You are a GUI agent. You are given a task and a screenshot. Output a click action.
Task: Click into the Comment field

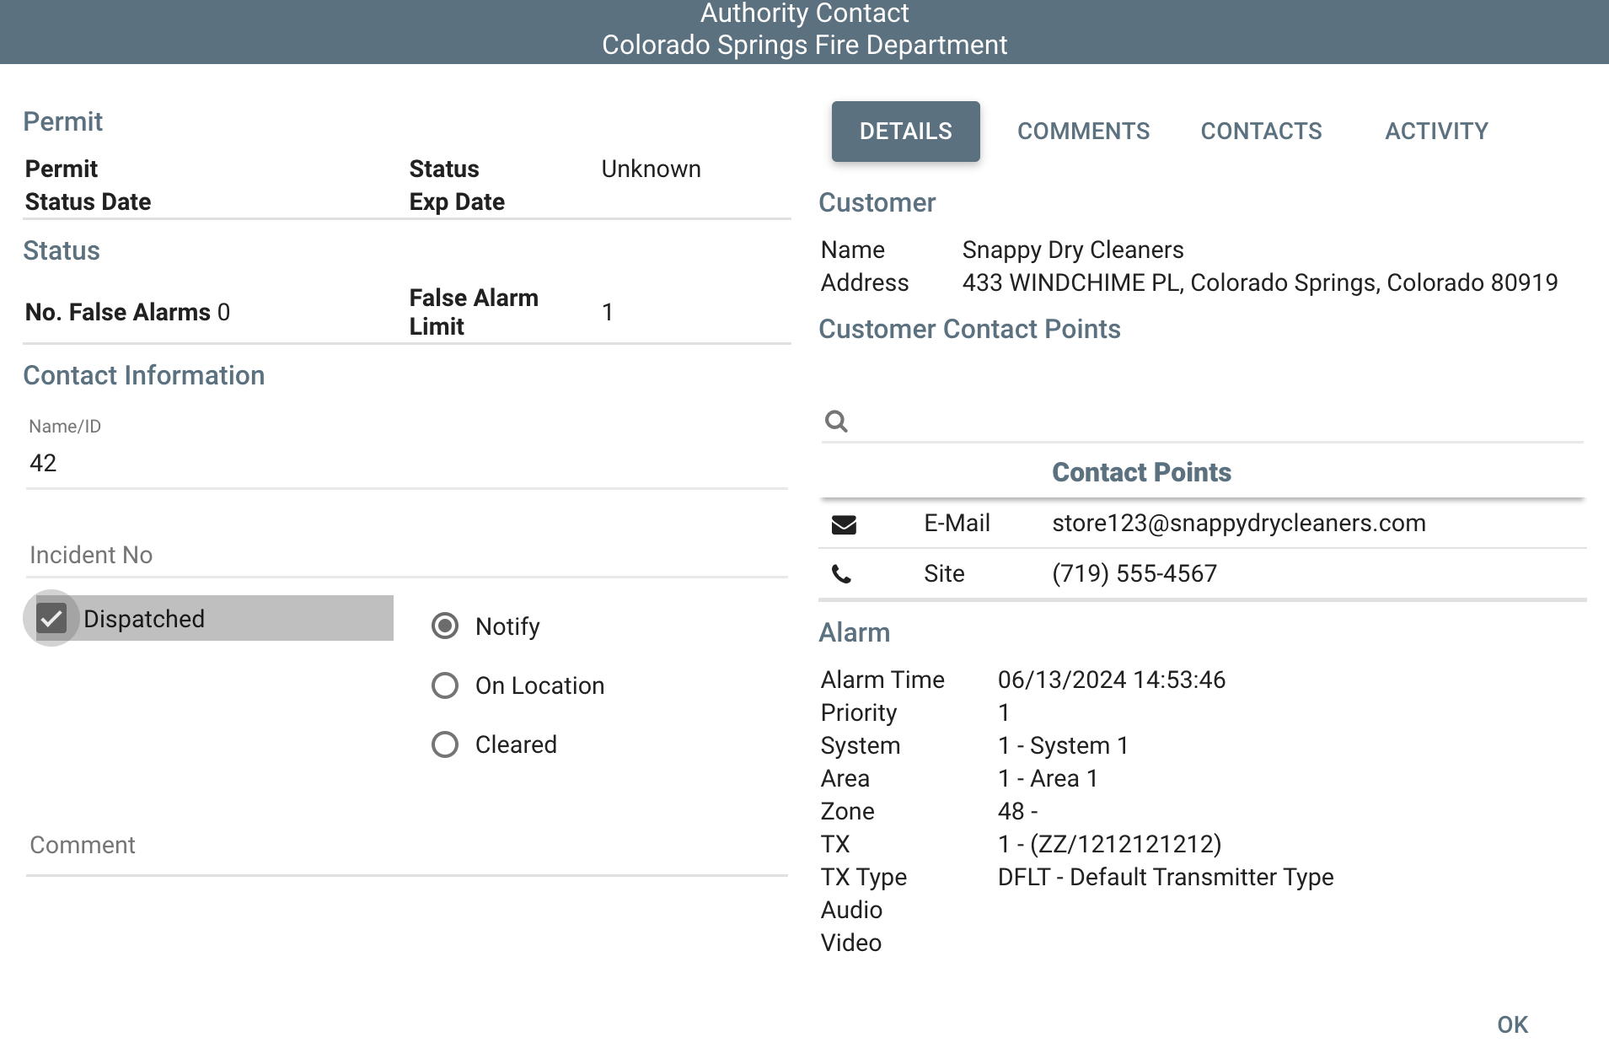[407, 846]
